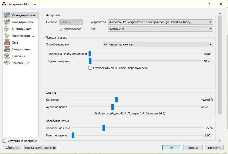
Task: Open the Система WASAPI dropdown
Action: tap(71, 22)
